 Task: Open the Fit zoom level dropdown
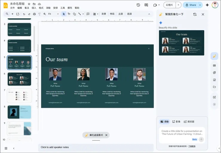click(54, 14)
